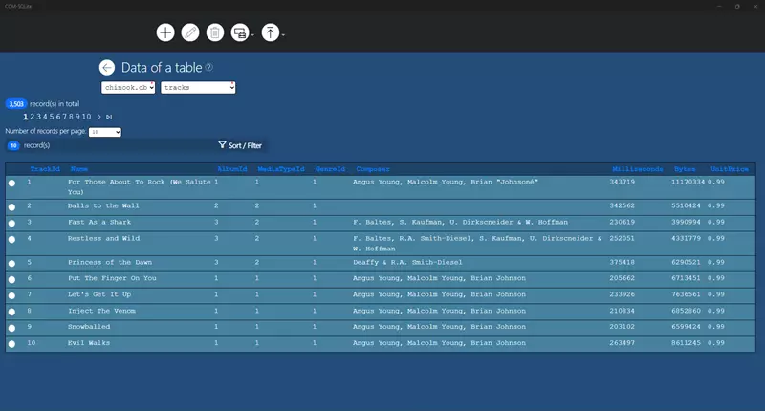Open the chinook.db database dropdown

point(128,88)
